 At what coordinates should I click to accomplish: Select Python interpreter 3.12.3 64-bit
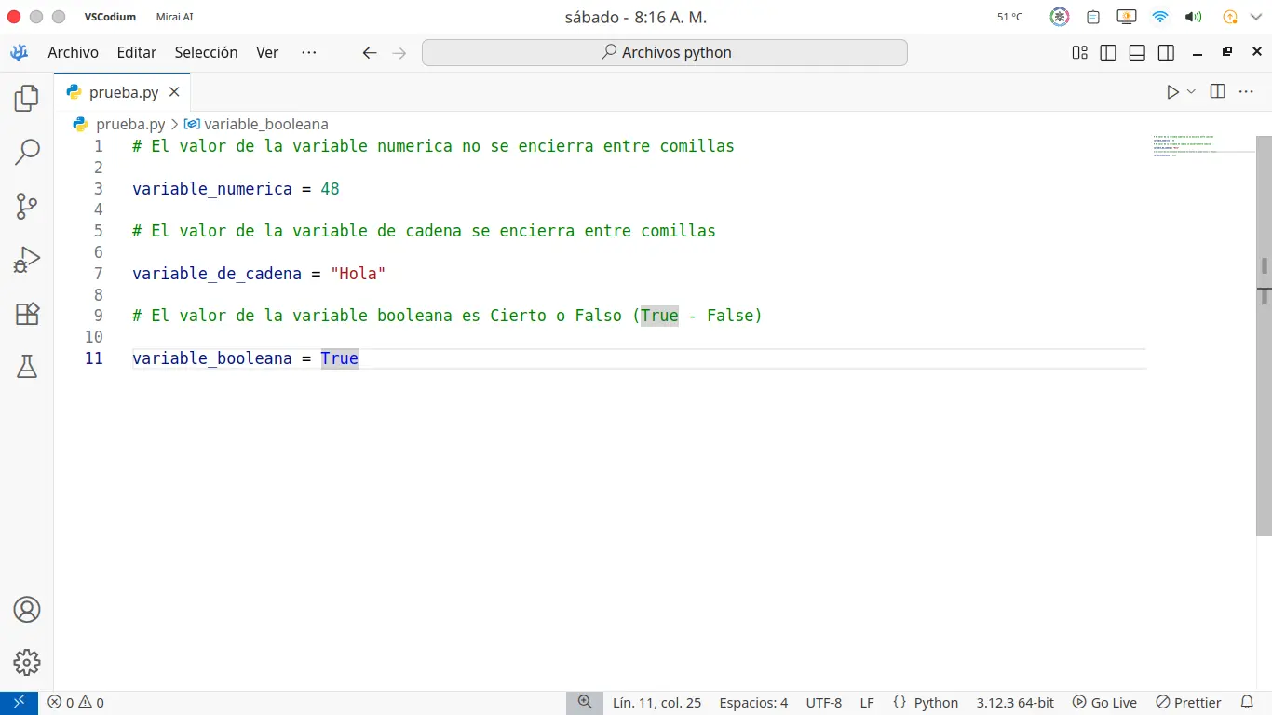[1015, 703]
